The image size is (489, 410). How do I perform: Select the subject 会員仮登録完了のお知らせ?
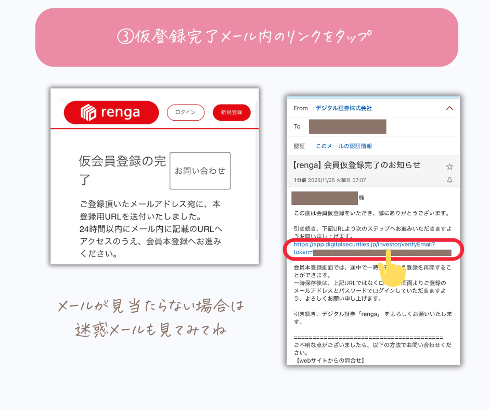point(357,165)
